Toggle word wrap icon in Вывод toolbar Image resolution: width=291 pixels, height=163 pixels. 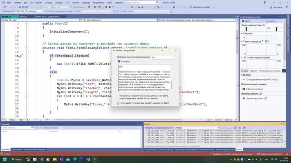coord(240,128)
